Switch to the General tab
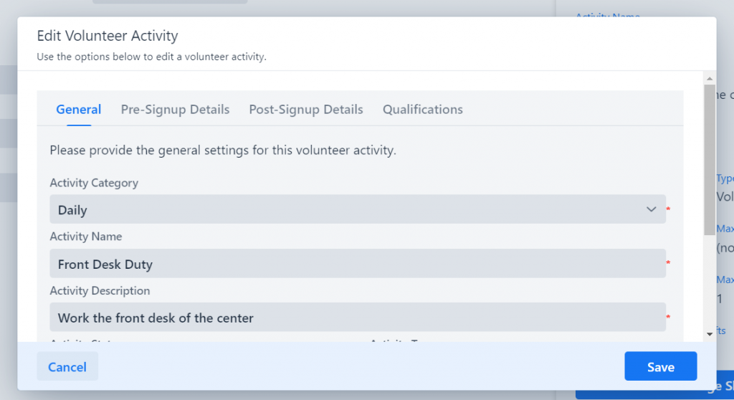 click(79, 110)
